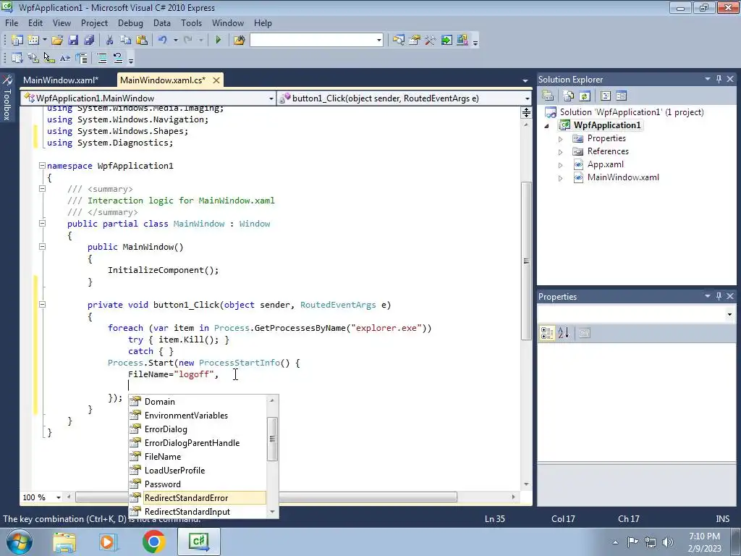
Task: Open the Toolbox side tab
Action: [7, 98]
